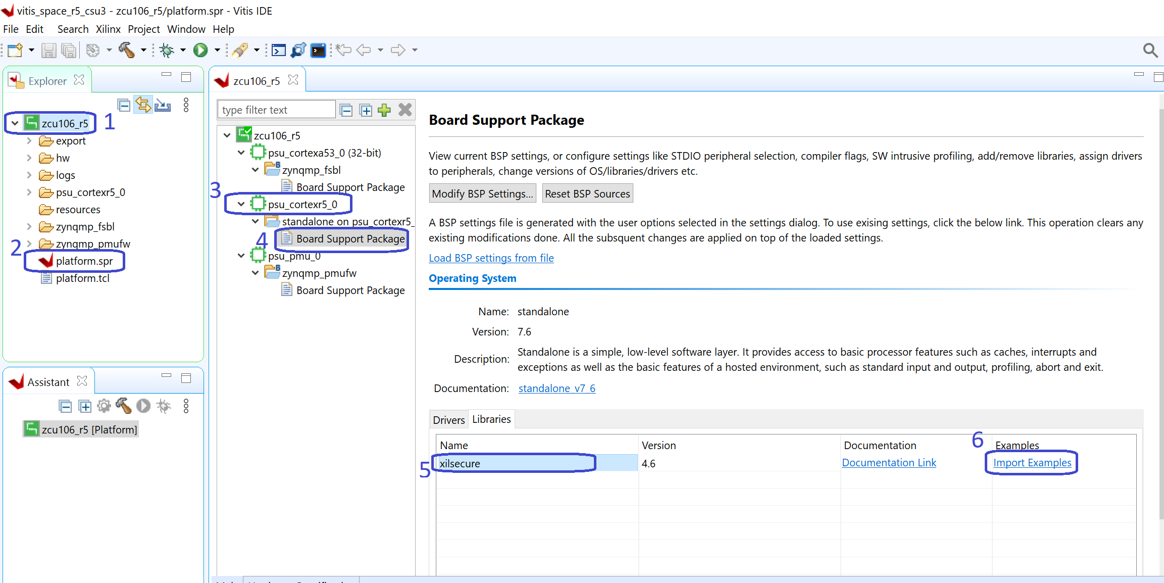The width and height of the screenshot is (1164, 583).
Task: Collapse psu_pmu_0 node in editor tree
Action: pyautogui.click(x=241, y=256)
